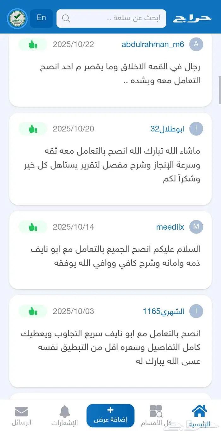The width and height of the screenshot is (221, 434).
Task: Open the notifications bell icon
Action: [x=65, y=411]
